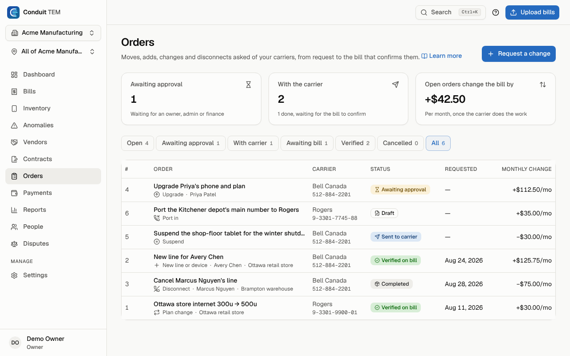Open order 'Port the Kitchener depot's main number to Rogers'
The image size is (570, 356).
(226, 210)
